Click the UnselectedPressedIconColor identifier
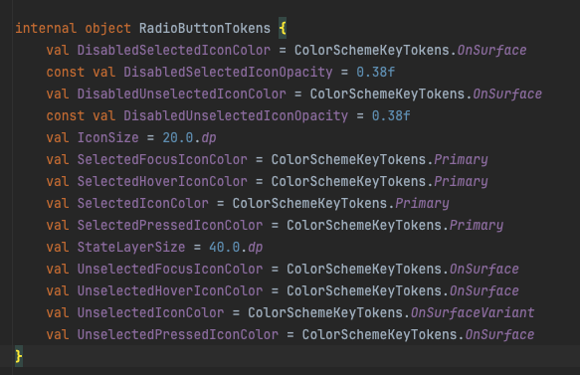Image resolution: width=580 pixels, height=375 pixels. (177, 334)
